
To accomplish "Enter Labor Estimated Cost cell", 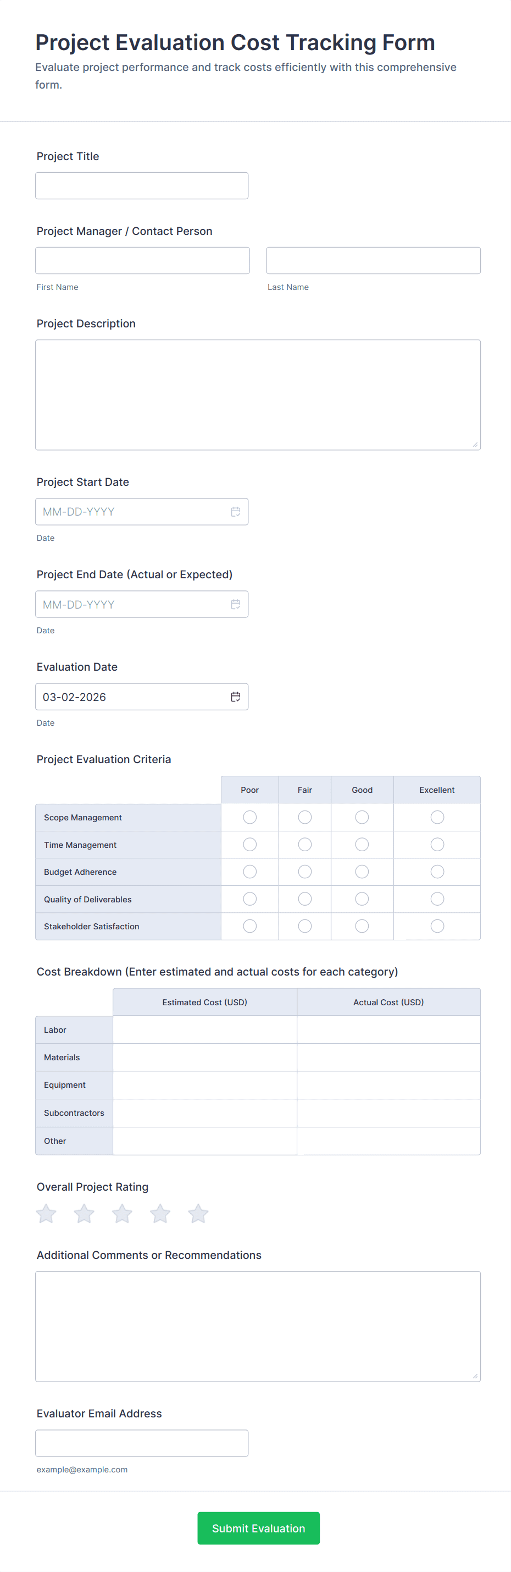I will pos(204,1029).
